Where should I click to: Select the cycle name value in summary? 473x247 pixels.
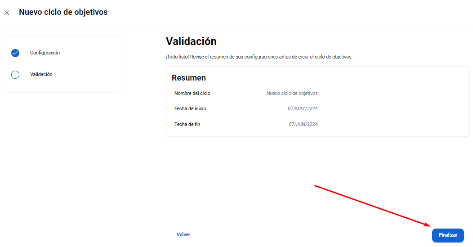tap(292, 94)
